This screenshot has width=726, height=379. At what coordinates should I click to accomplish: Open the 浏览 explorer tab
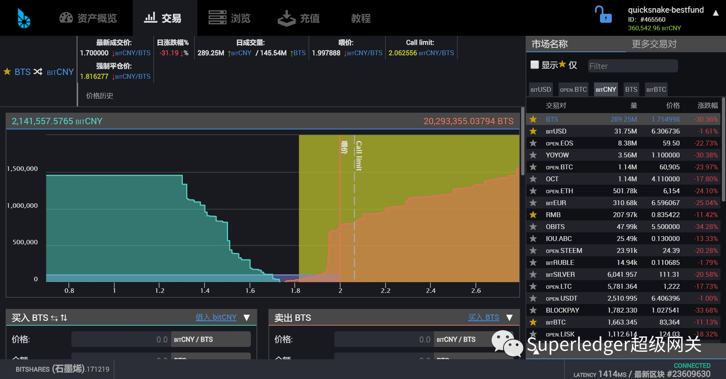click(229, 18)
